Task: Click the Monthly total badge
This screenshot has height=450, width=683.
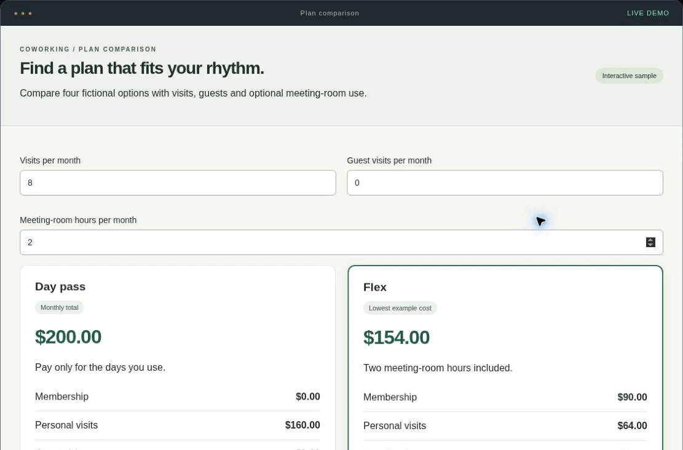Action: pyautogui.click(x=59, y=307)
